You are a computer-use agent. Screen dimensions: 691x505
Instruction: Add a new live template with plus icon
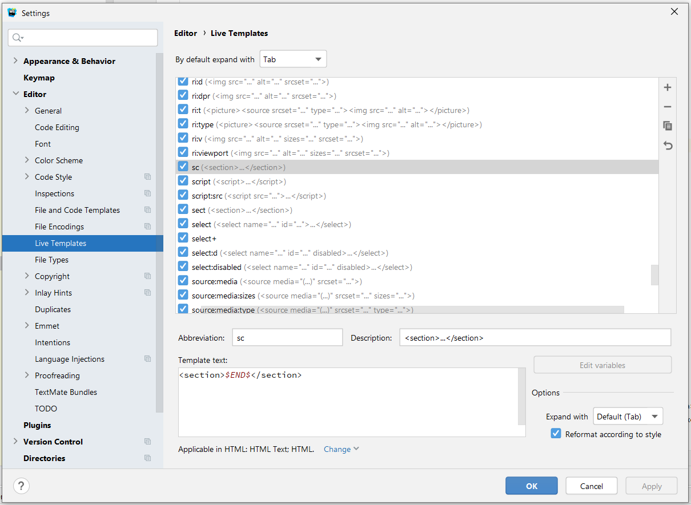coord(667,87)
